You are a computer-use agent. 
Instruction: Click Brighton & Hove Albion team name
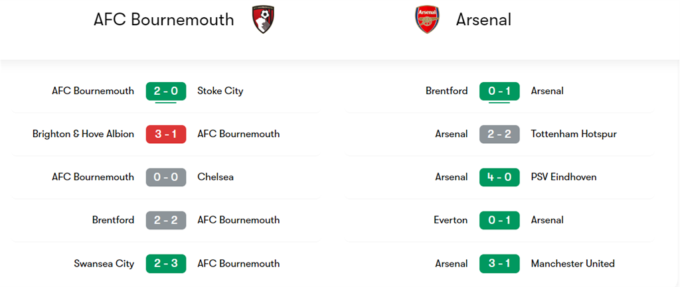click(83, 134)
